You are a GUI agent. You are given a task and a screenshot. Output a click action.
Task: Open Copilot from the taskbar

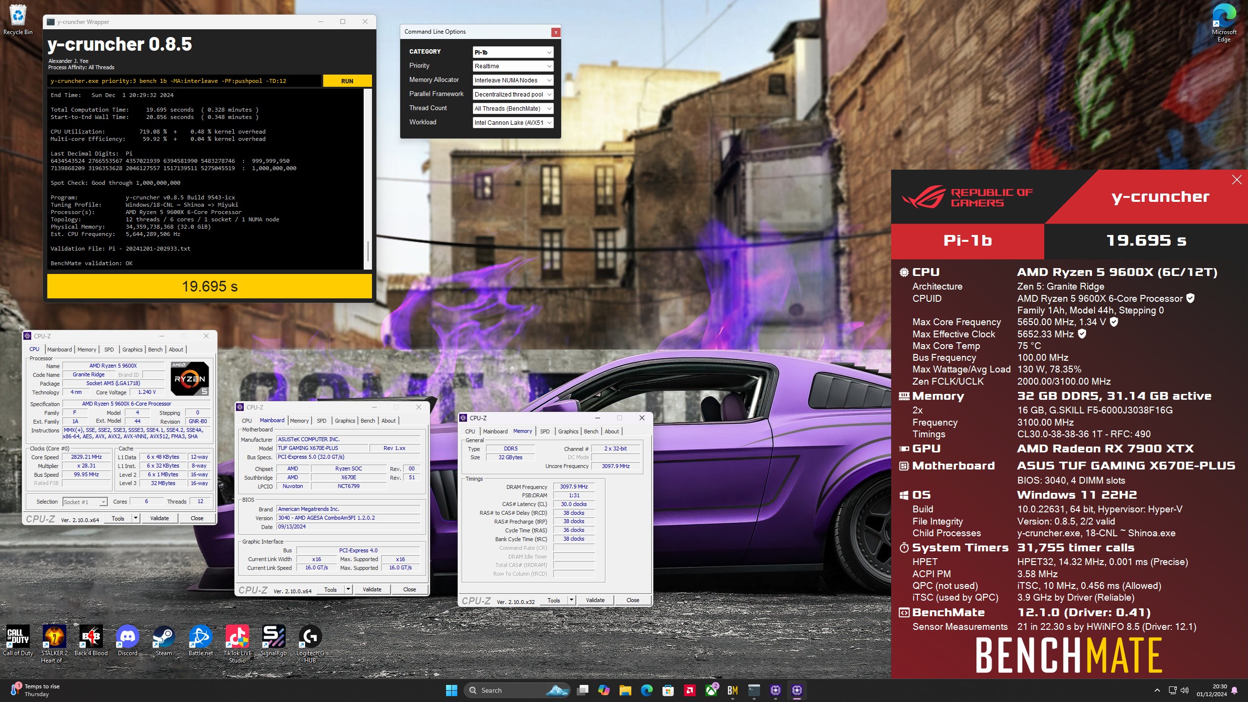[604, 690]
